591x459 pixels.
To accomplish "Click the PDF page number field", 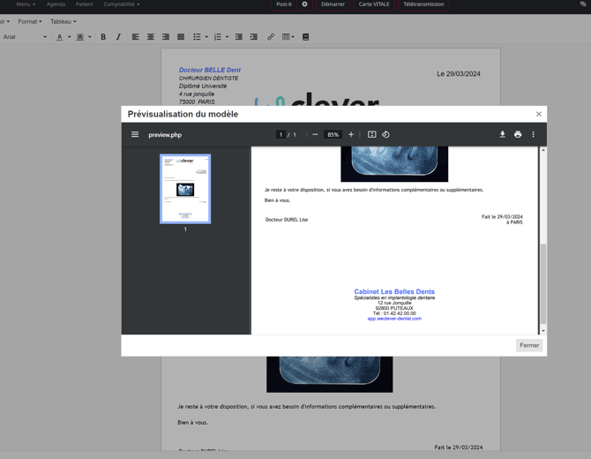I will (281, 135).
